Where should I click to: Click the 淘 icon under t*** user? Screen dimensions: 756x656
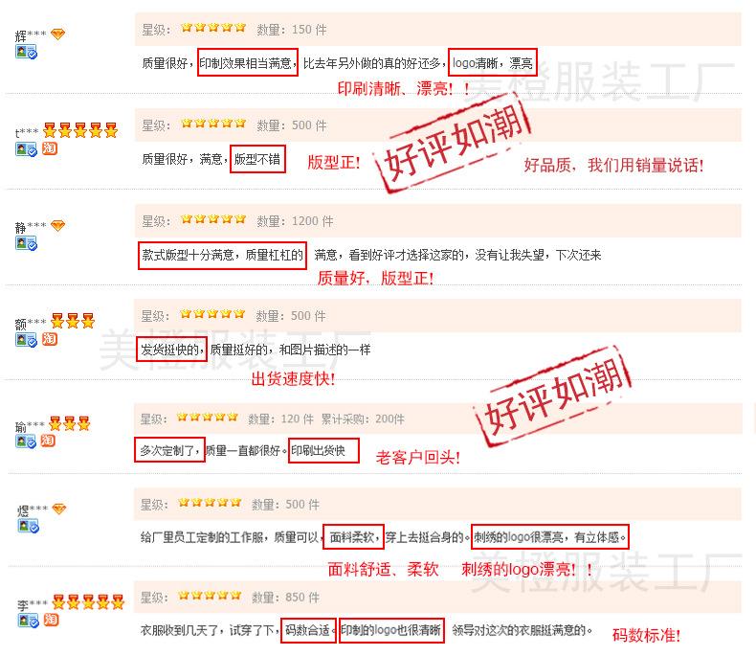pyautogui.click(x=49, y=148)
